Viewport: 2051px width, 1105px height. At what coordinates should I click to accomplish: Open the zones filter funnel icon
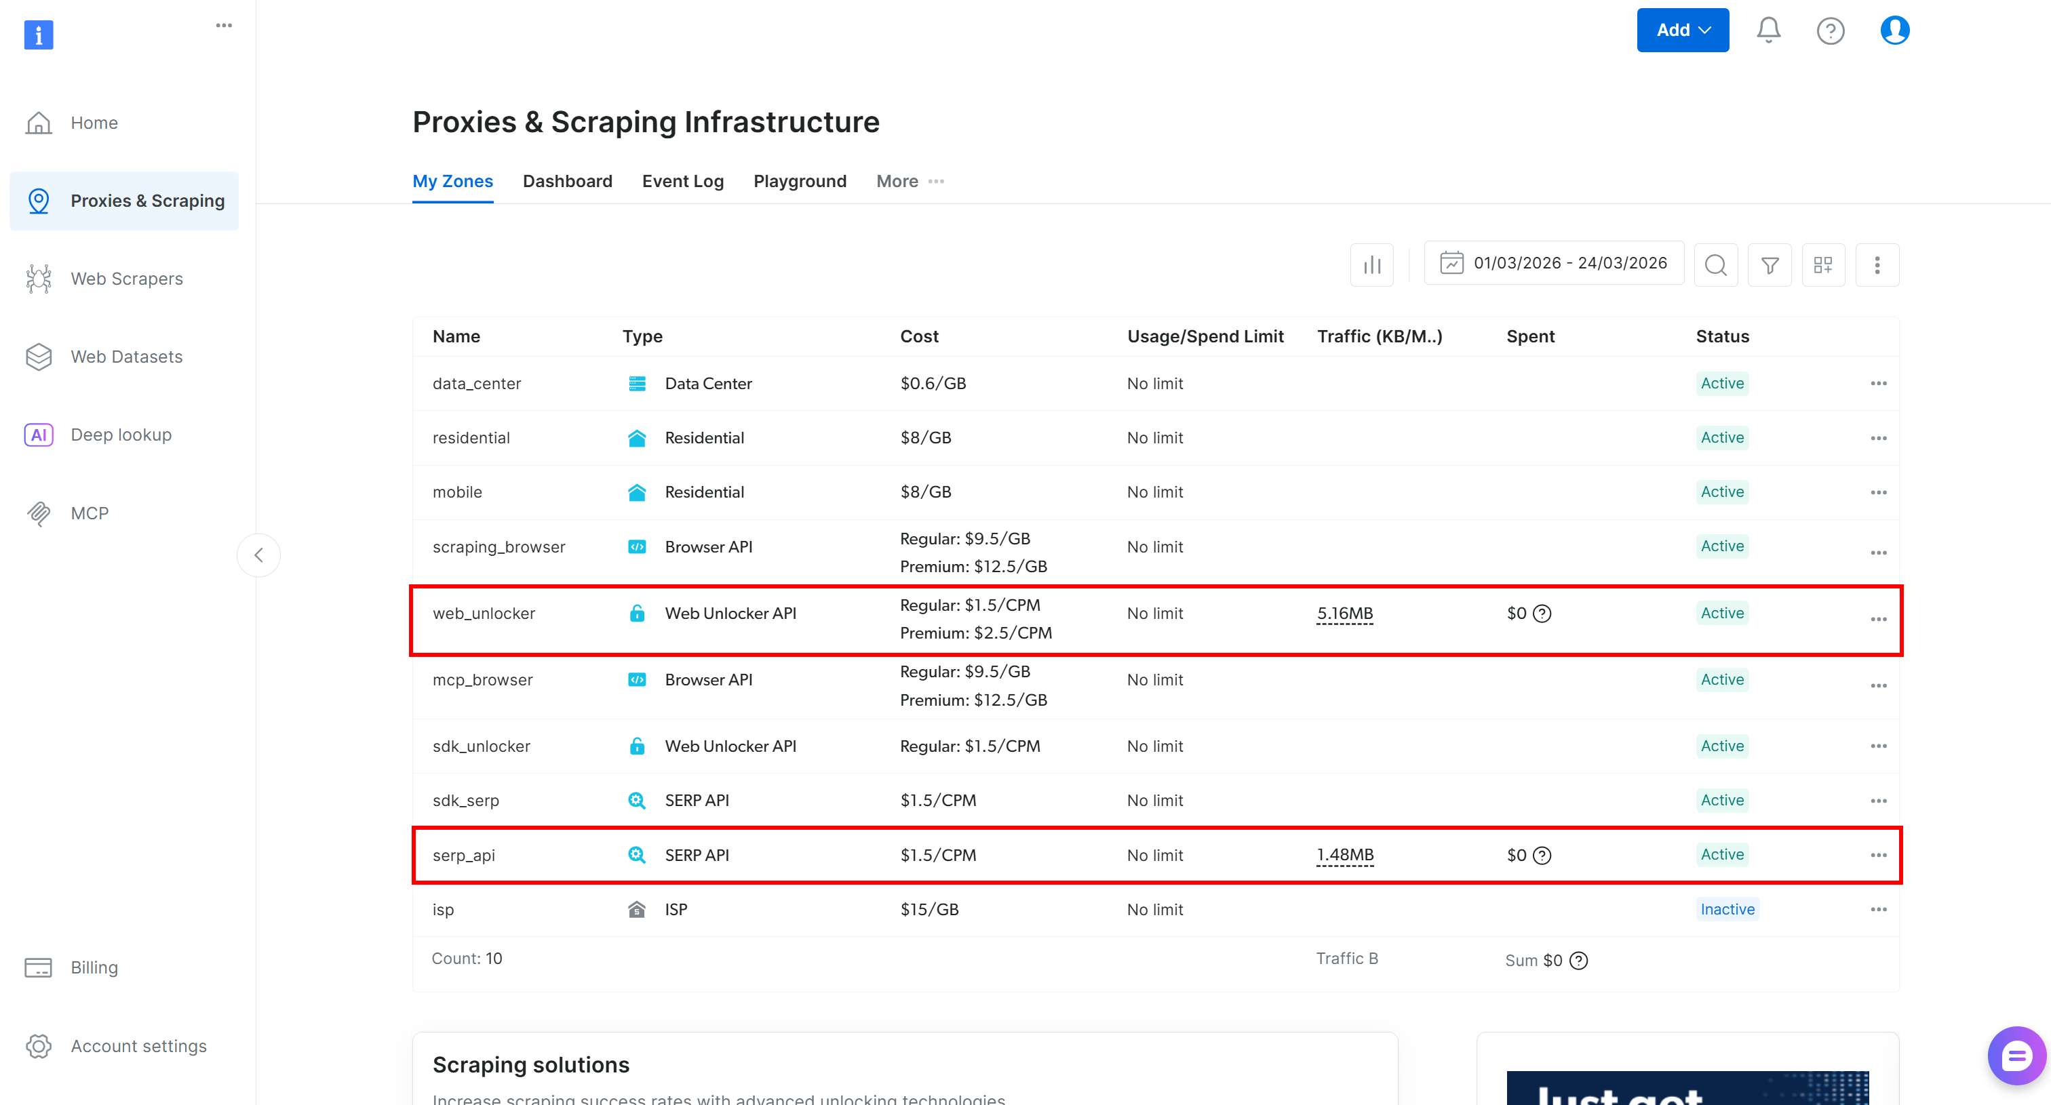click(x=1769, y=265)
